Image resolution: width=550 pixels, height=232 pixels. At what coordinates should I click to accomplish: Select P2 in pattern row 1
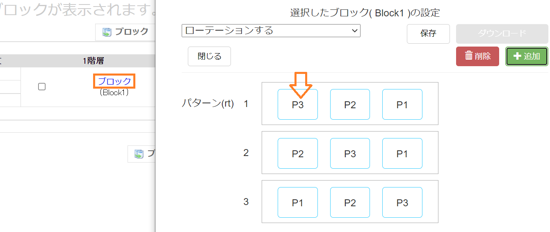coord(350,105)
